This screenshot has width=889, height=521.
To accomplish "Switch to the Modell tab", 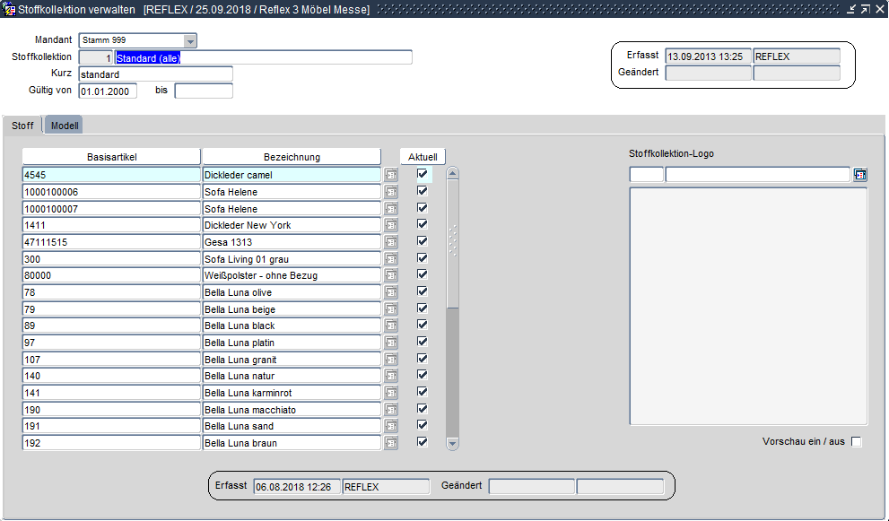I will tap(65, 126).
